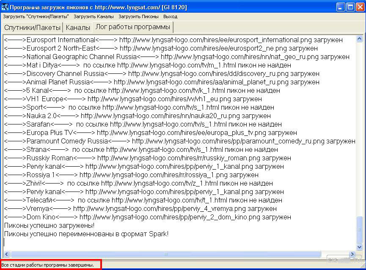Click the VH1 Europe log line
Viewport: 366px width, 270px height.
pyautogui.click(x=133, y=99)
